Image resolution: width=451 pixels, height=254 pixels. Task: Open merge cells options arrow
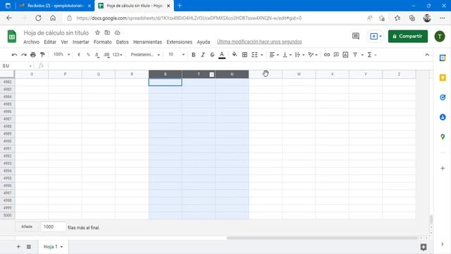(x=261, y=55)
